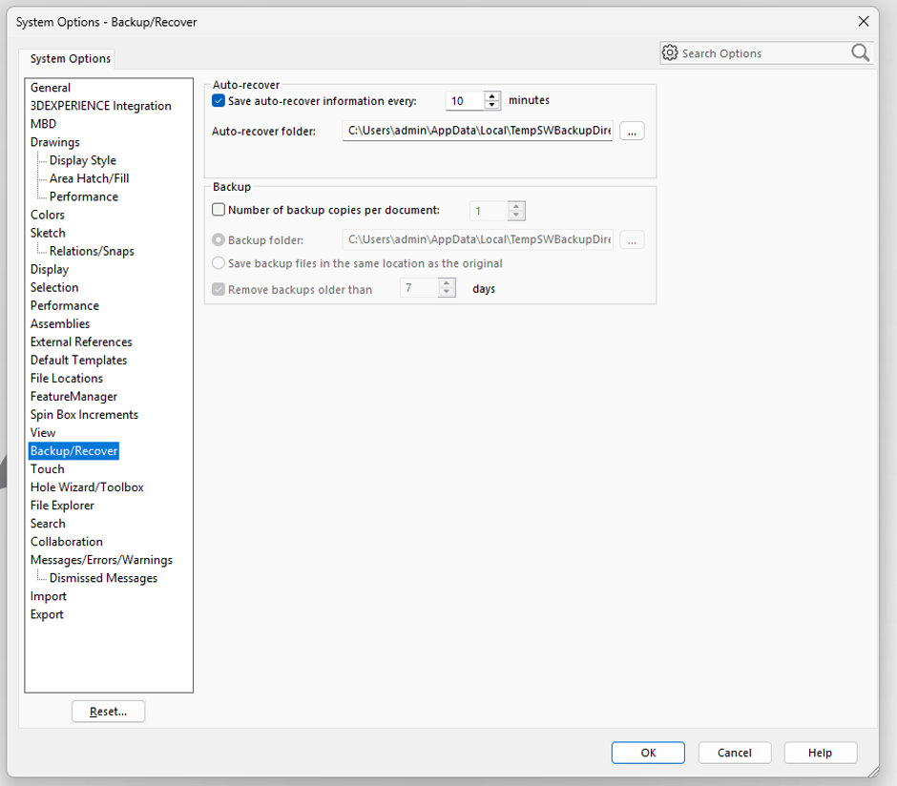Select Spin Box Increments category
This screenshot has height=786, width=897.
tap(84, 414)
